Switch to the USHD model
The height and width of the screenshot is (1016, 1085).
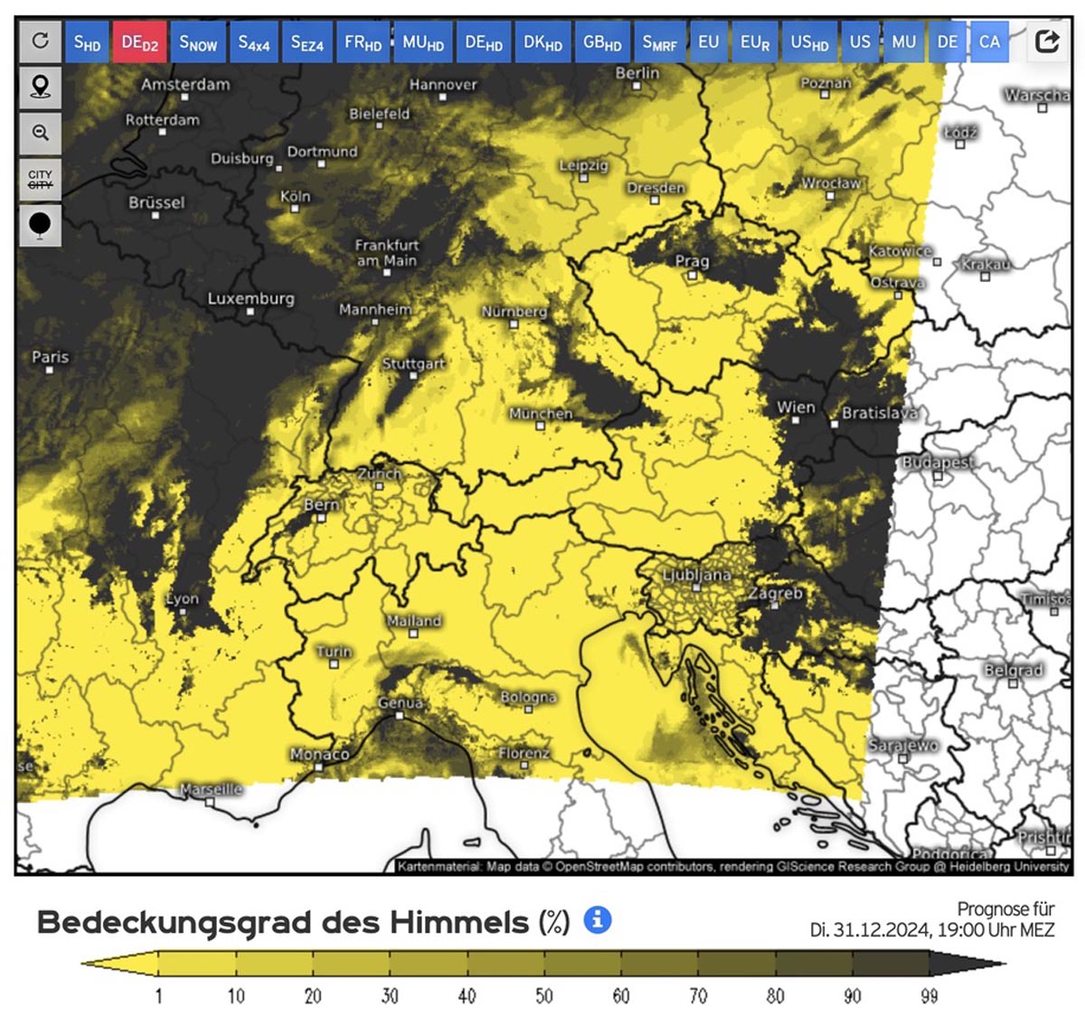809,42
